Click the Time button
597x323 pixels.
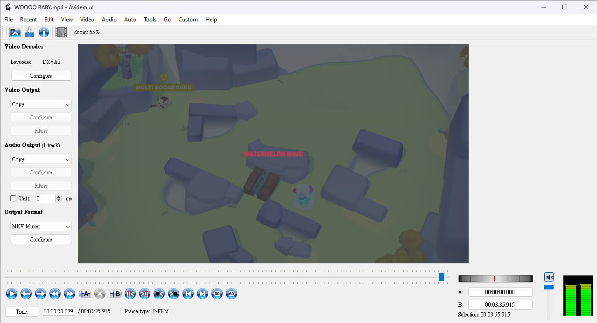pos(22,312)
